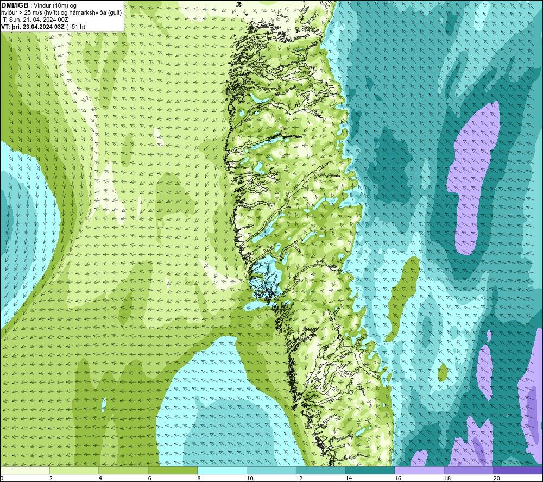
Task: Click the legend scale label "4"
Action: coord(100,478)
